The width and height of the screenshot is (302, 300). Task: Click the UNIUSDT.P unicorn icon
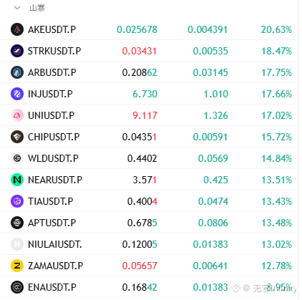point(17,115)
